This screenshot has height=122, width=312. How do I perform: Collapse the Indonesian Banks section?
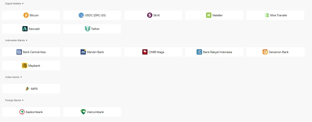27,40
